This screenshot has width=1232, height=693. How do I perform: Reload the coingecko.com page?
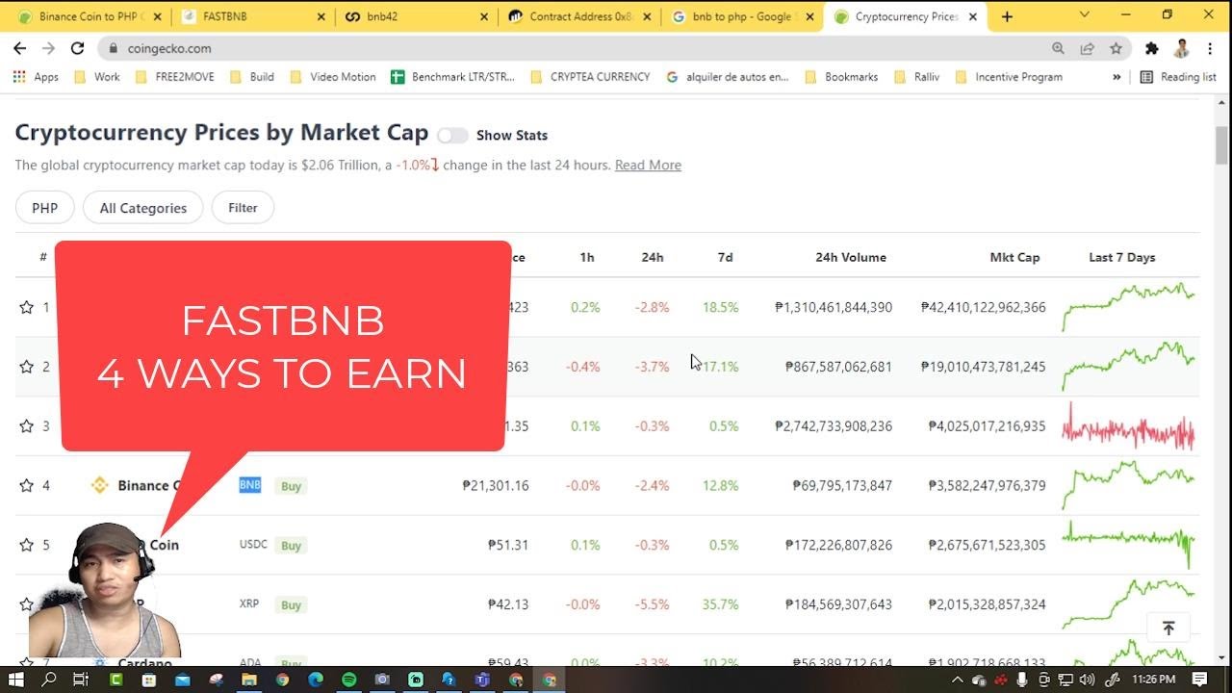(78, 48)
